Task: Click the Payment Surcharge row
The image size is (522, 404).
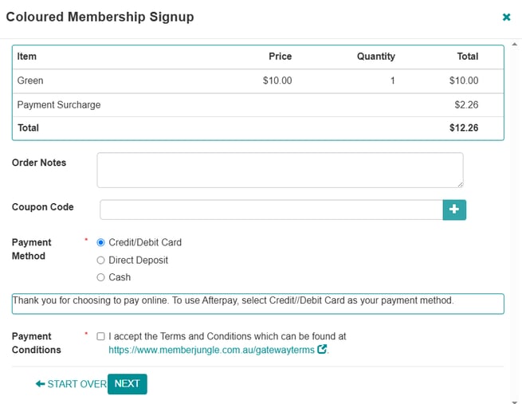Action: pos(258,105)
